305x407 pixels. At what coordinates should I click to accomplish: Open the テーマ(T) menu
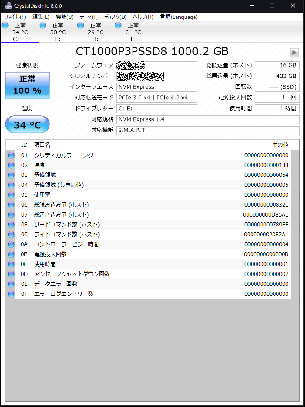tap(88, 17)
